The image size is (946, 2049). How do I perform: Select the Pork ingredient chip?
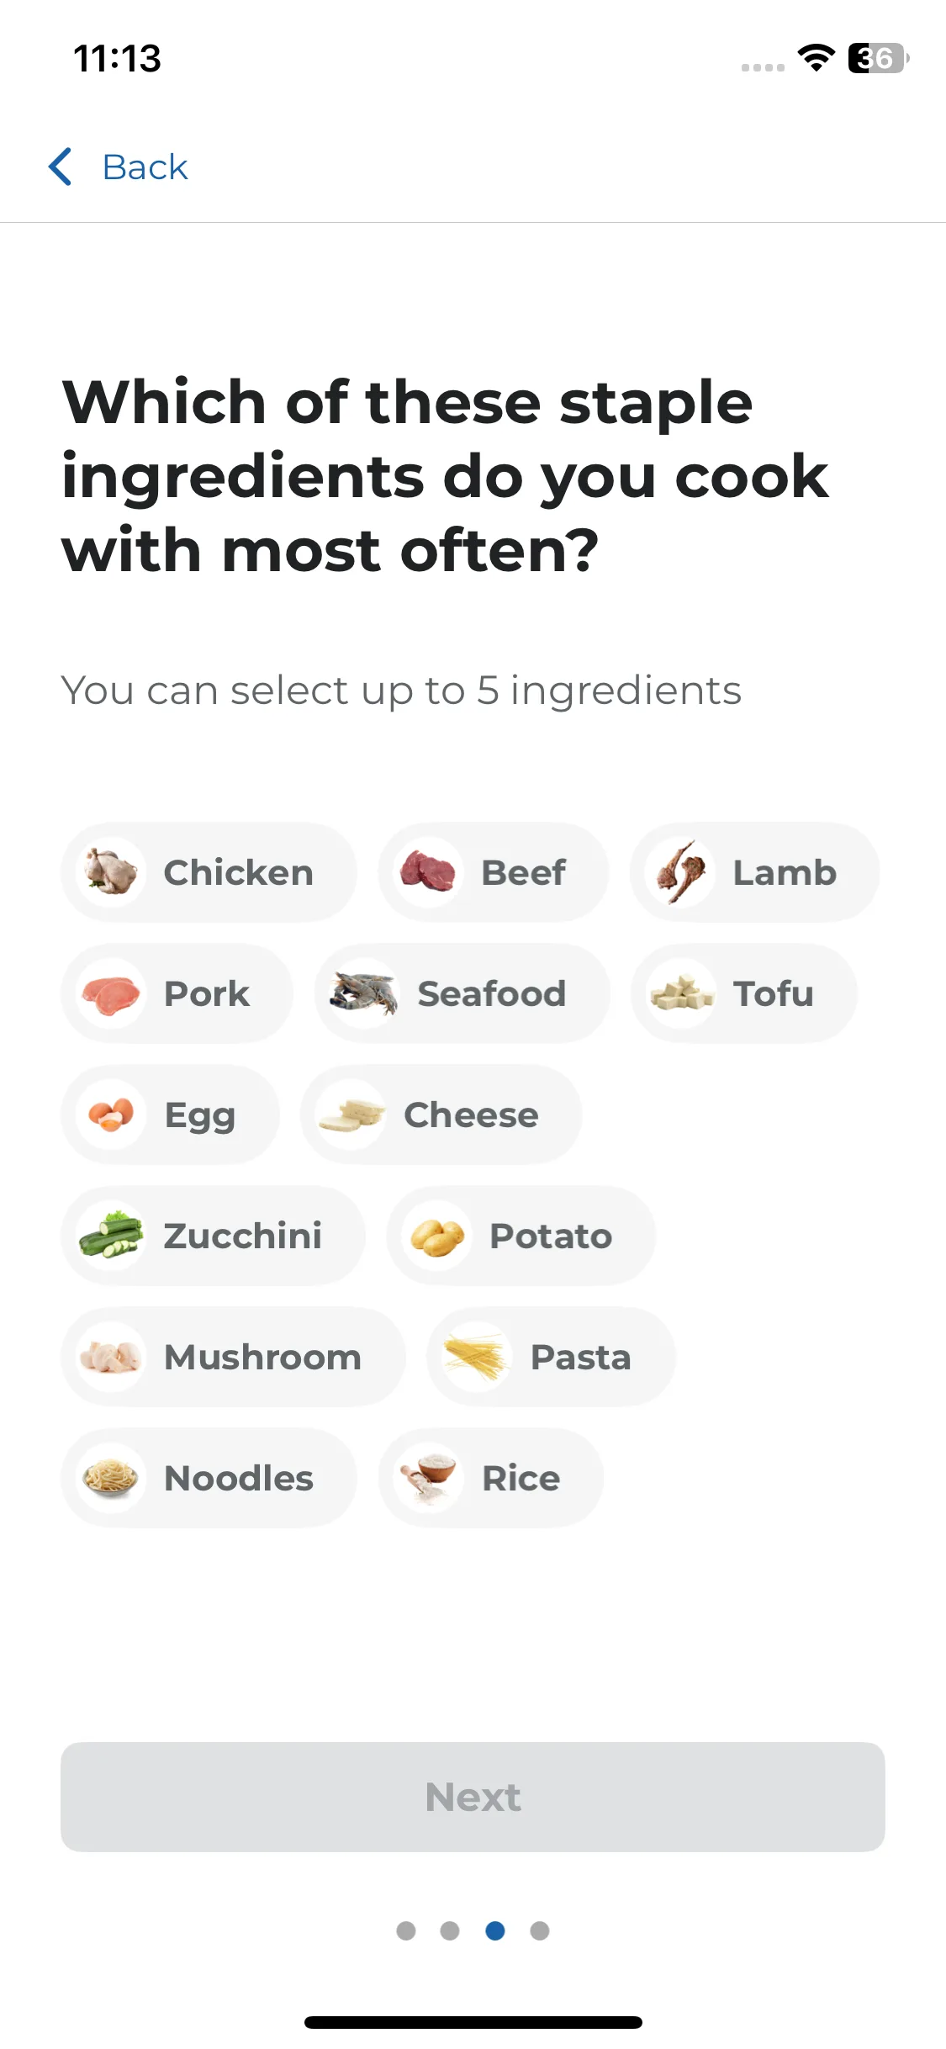point(177,993)
